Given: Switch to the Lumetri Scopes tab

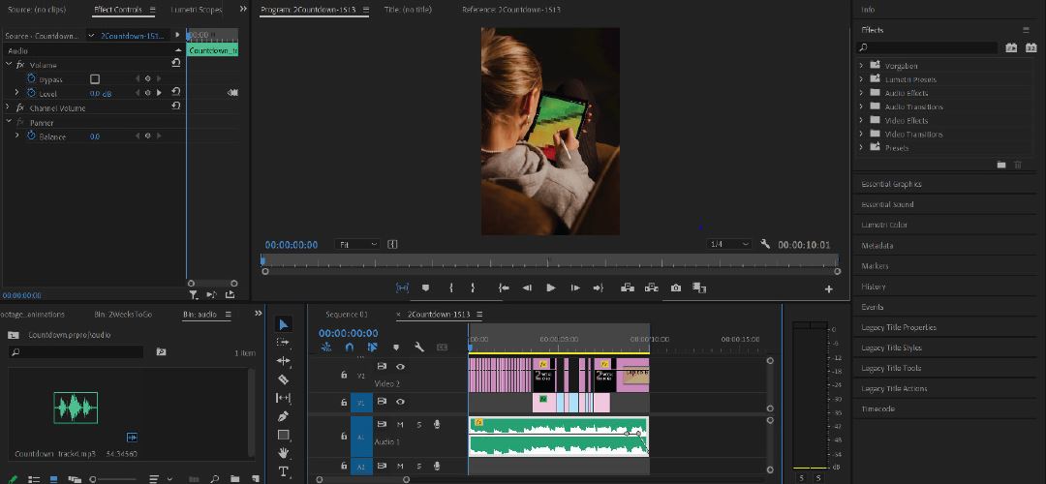Looking at the screenshot, I should (195, 10).
